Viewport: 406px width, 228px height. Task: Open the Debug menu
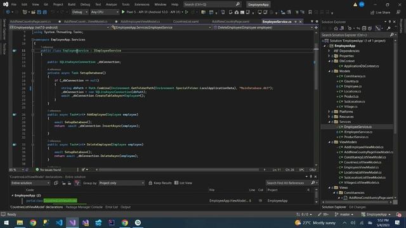pos(85,4)
